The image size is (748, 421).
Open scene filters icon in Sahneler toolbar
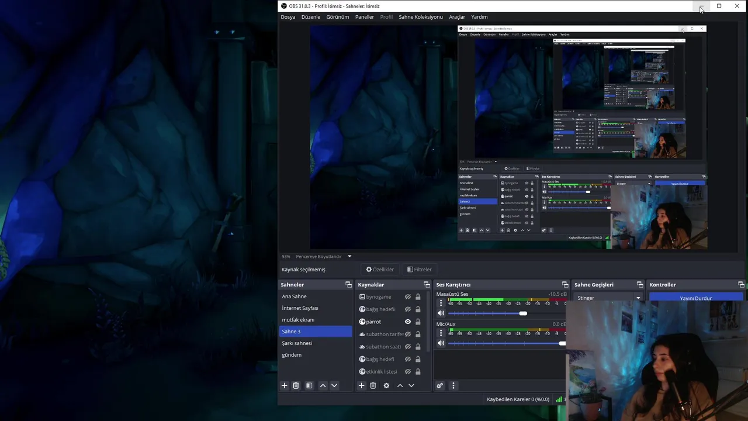click(309, 385)
